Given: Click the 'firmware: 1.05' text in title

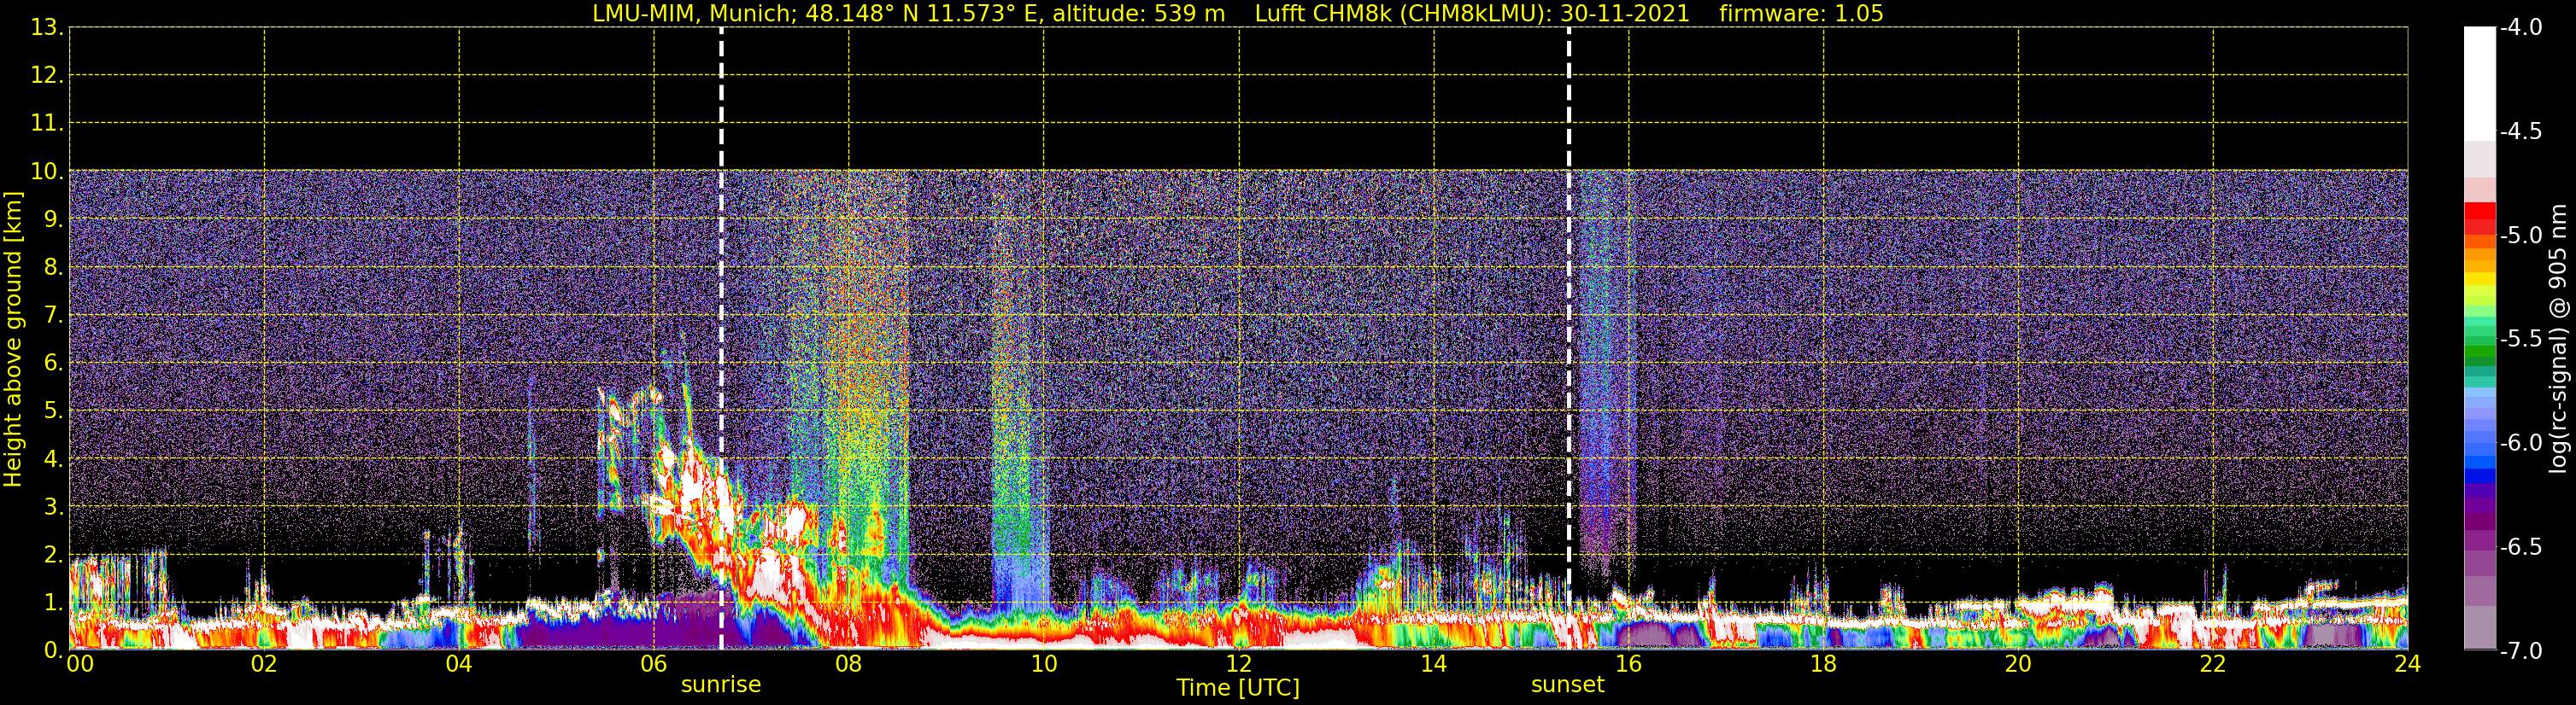Looking at the screenshot, I should point(1801,14).
